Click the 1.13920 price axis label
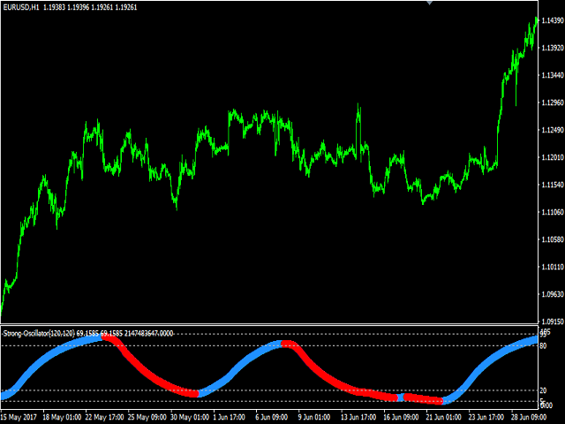565x424 pixels. pos(553,48)
